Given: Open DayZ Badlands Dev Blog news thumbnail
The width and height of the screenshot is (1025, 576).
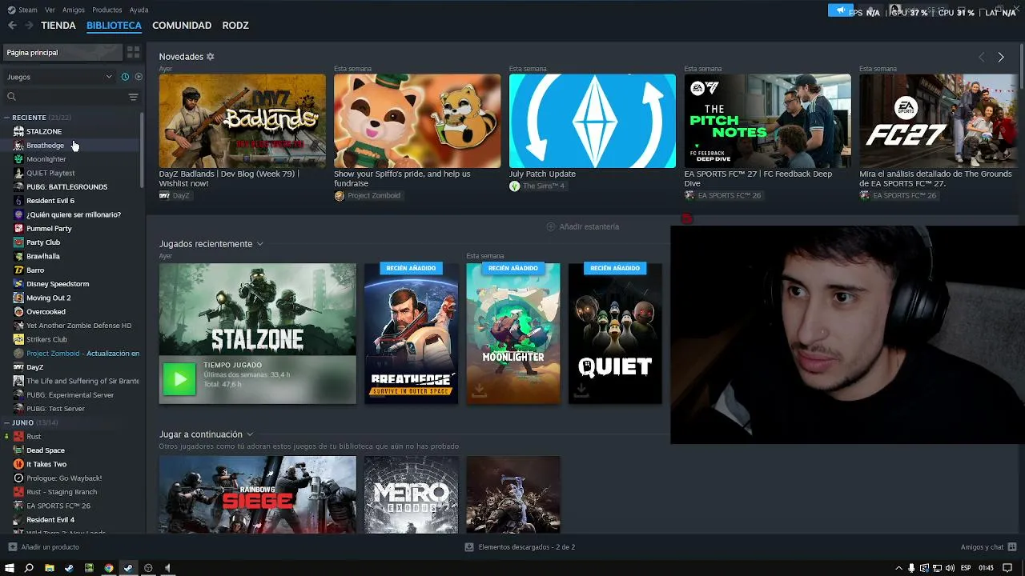Looking at the screenshot, I should tap(242, 121).
